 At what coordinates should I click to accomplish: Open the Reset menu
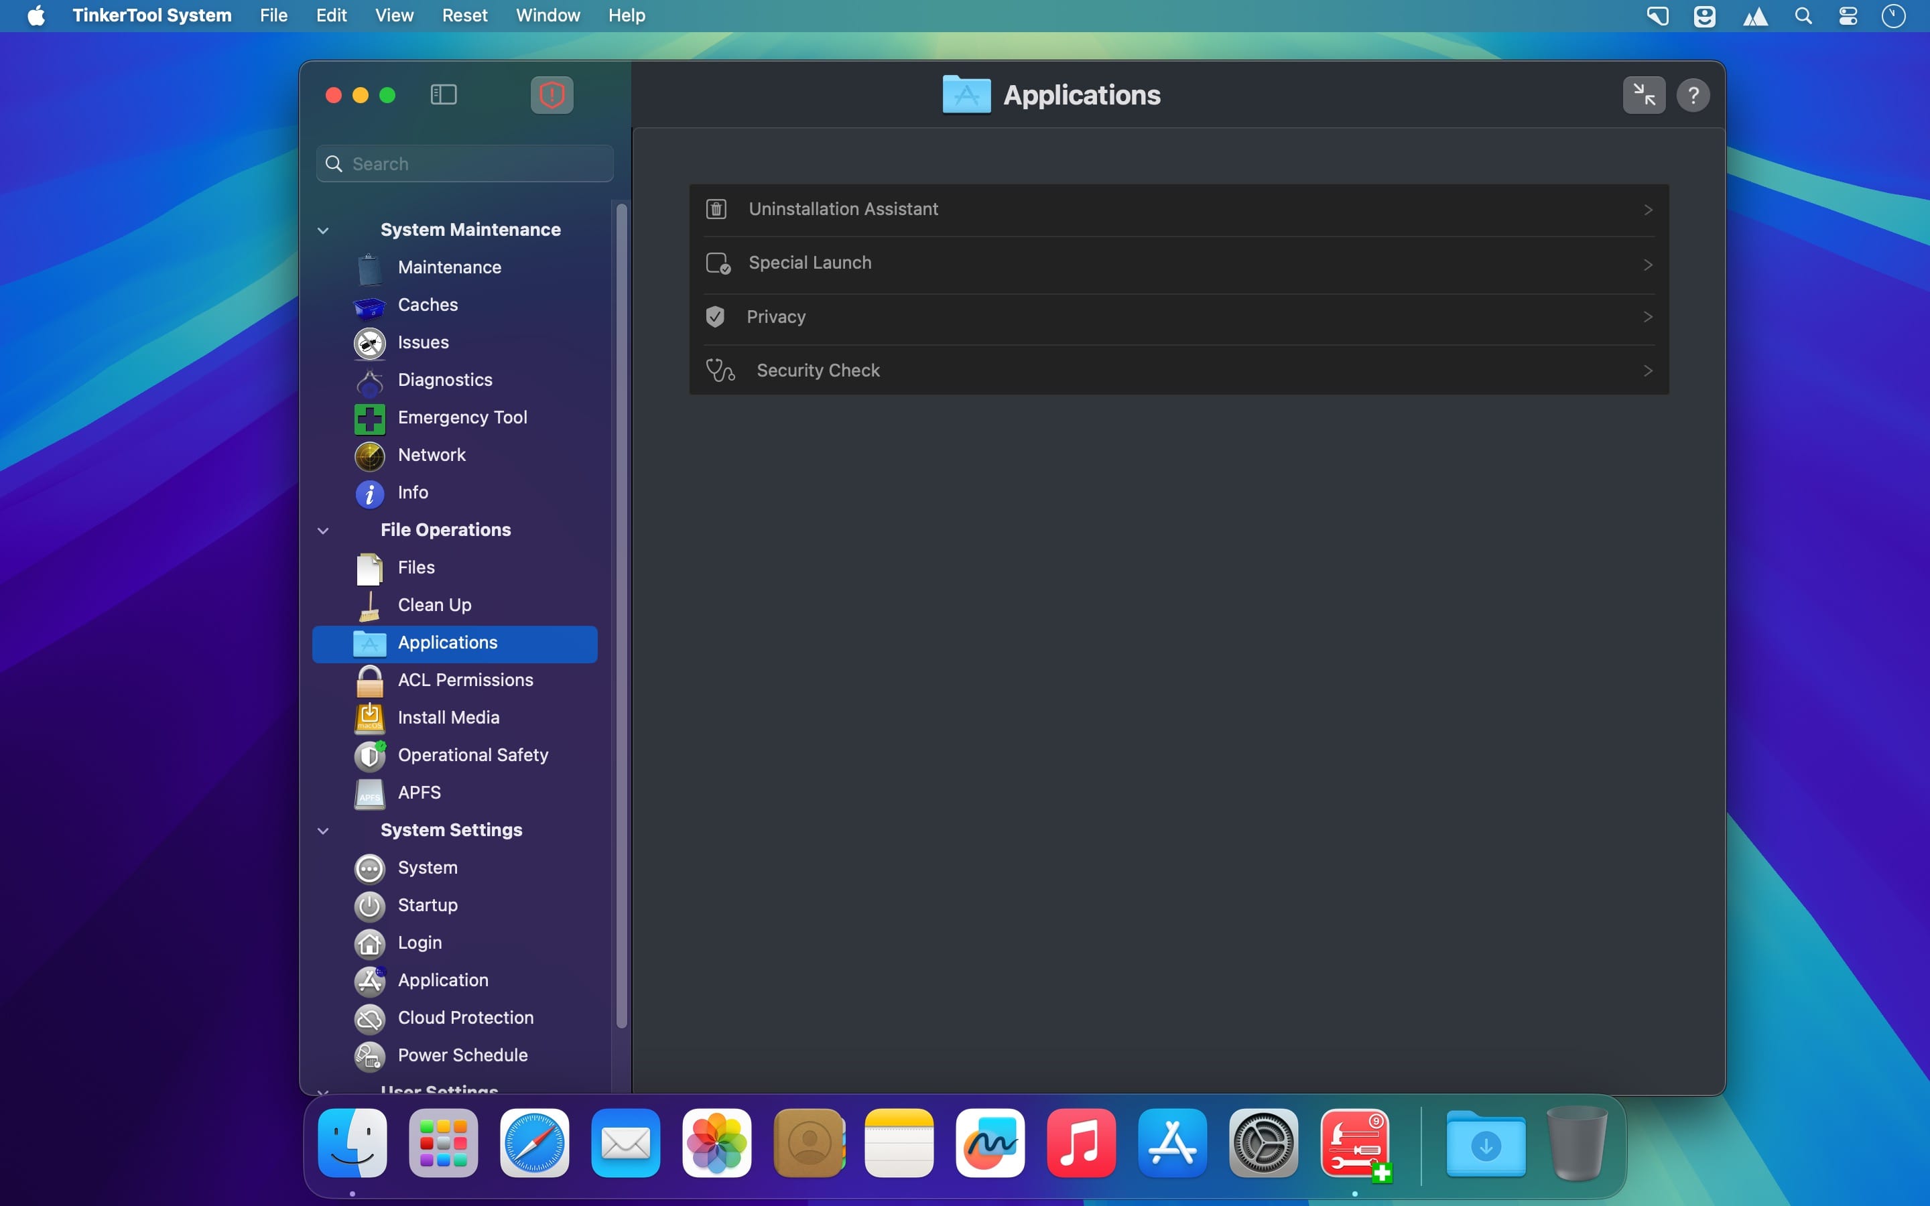[464, 15]
